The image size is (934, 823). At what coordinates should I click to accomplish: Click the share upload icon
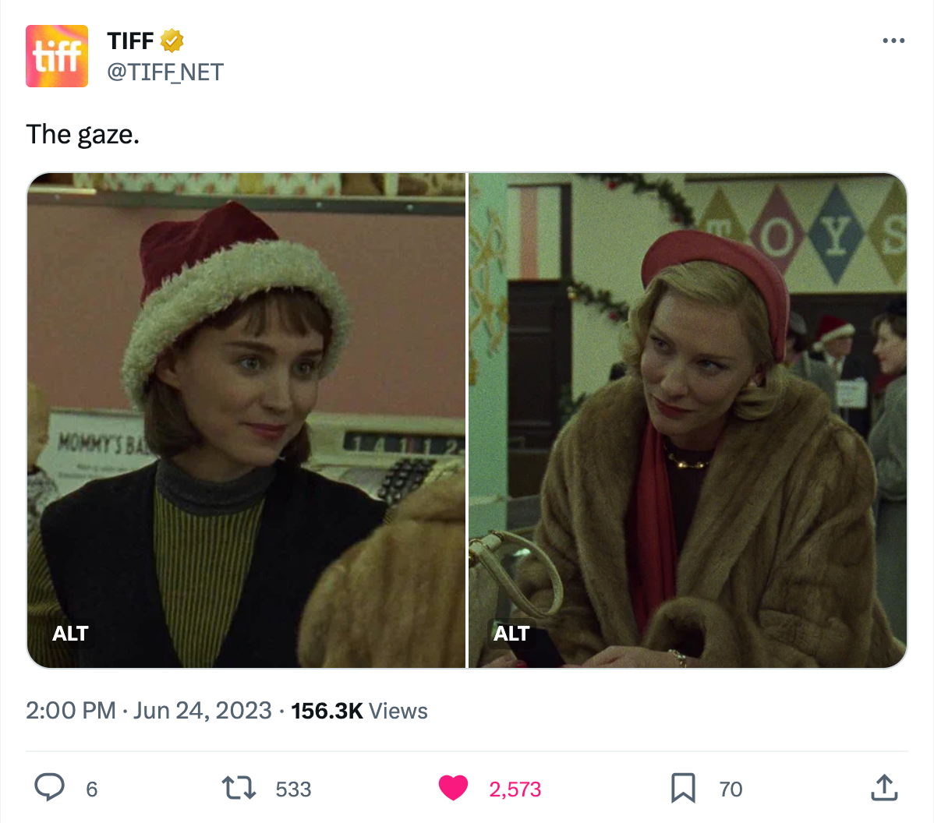[884, 787]
